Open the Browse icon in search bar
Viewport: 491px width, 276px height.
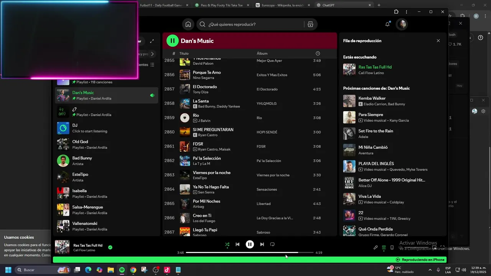[x=310, y=24]
